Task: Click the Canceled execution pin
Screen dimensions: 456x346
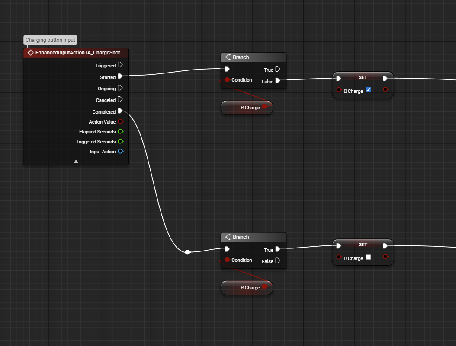Action: 120,99
